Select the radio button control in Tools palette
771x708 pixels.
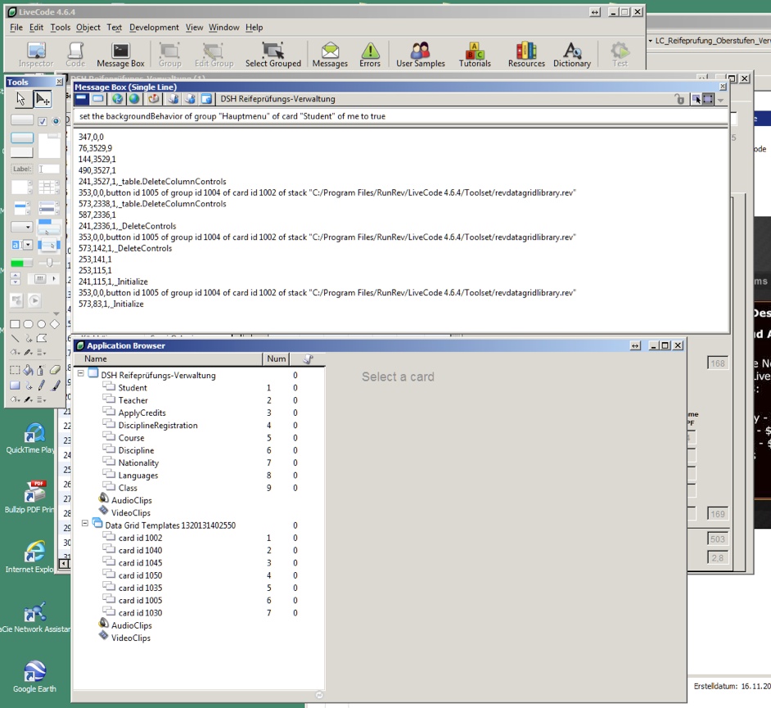pyautogui.click(x=56, y=121)
